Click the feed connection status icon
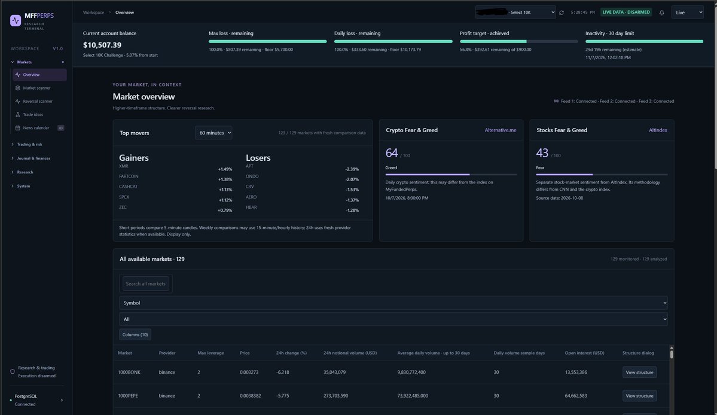The height and width of the screenshot is (415, 717). [556, 101]
